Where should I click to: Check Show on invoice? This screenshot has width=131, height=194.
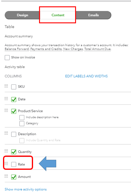click(7, 58)
